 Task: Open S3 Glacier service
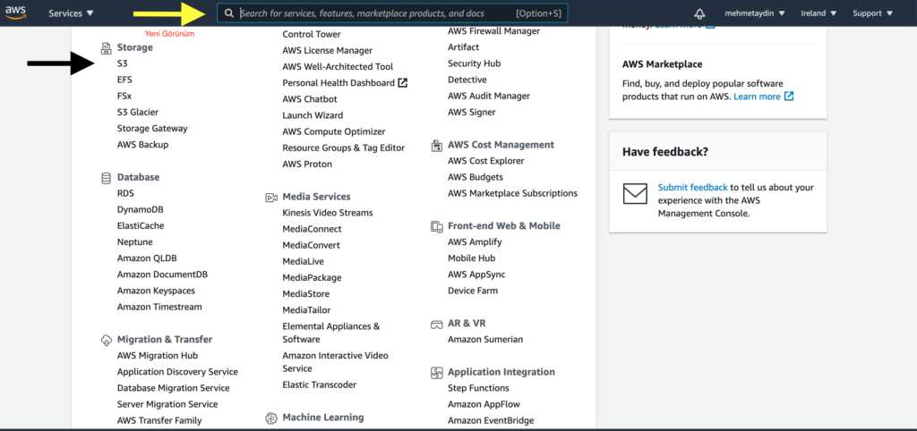(137, 112)
